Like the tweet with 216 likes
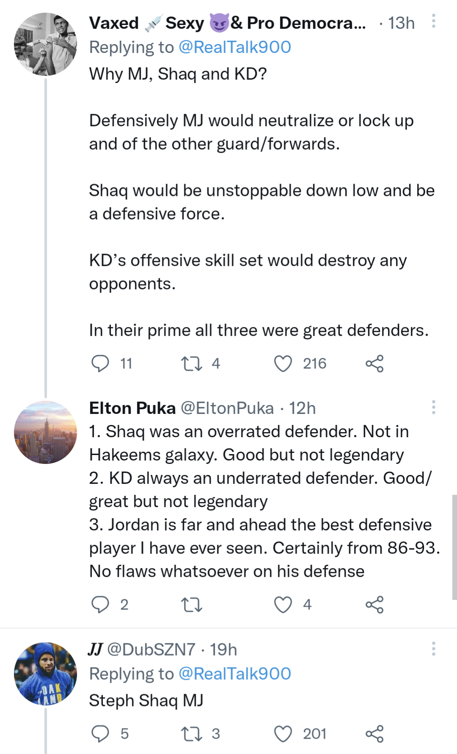457x754 pixels. click(x=283, y=363)
